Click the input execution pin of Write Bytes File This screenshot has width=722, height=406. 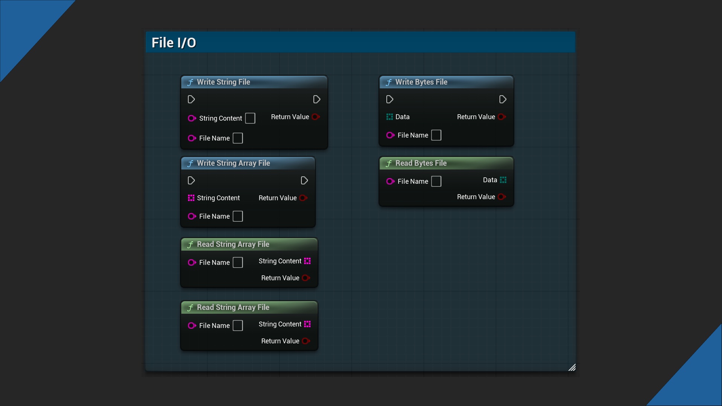click(x=390, y=99)
